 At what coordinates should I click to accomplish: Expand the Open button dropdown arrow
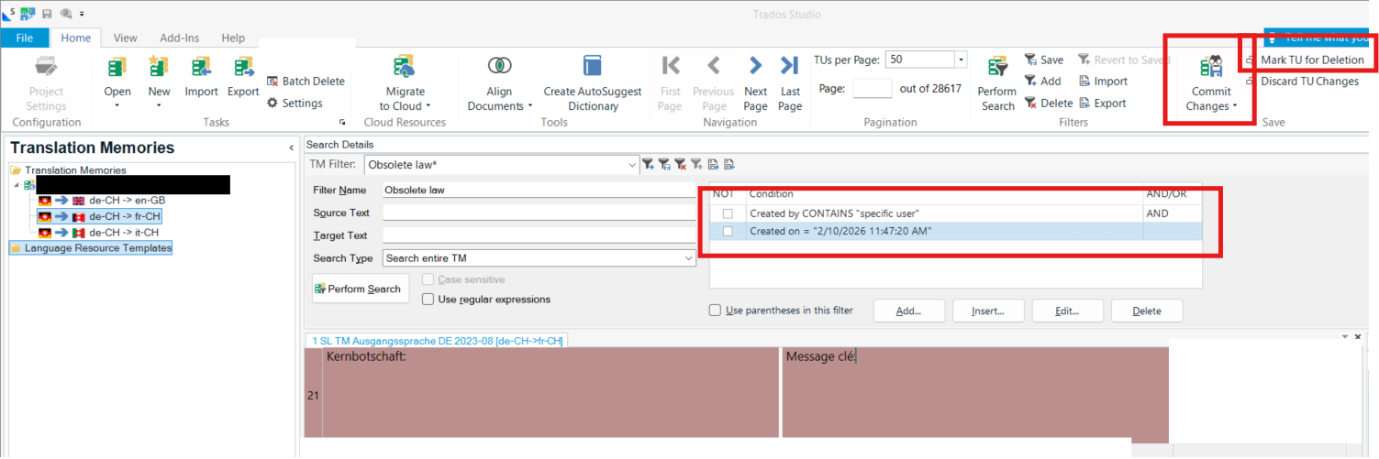(117, 105)
